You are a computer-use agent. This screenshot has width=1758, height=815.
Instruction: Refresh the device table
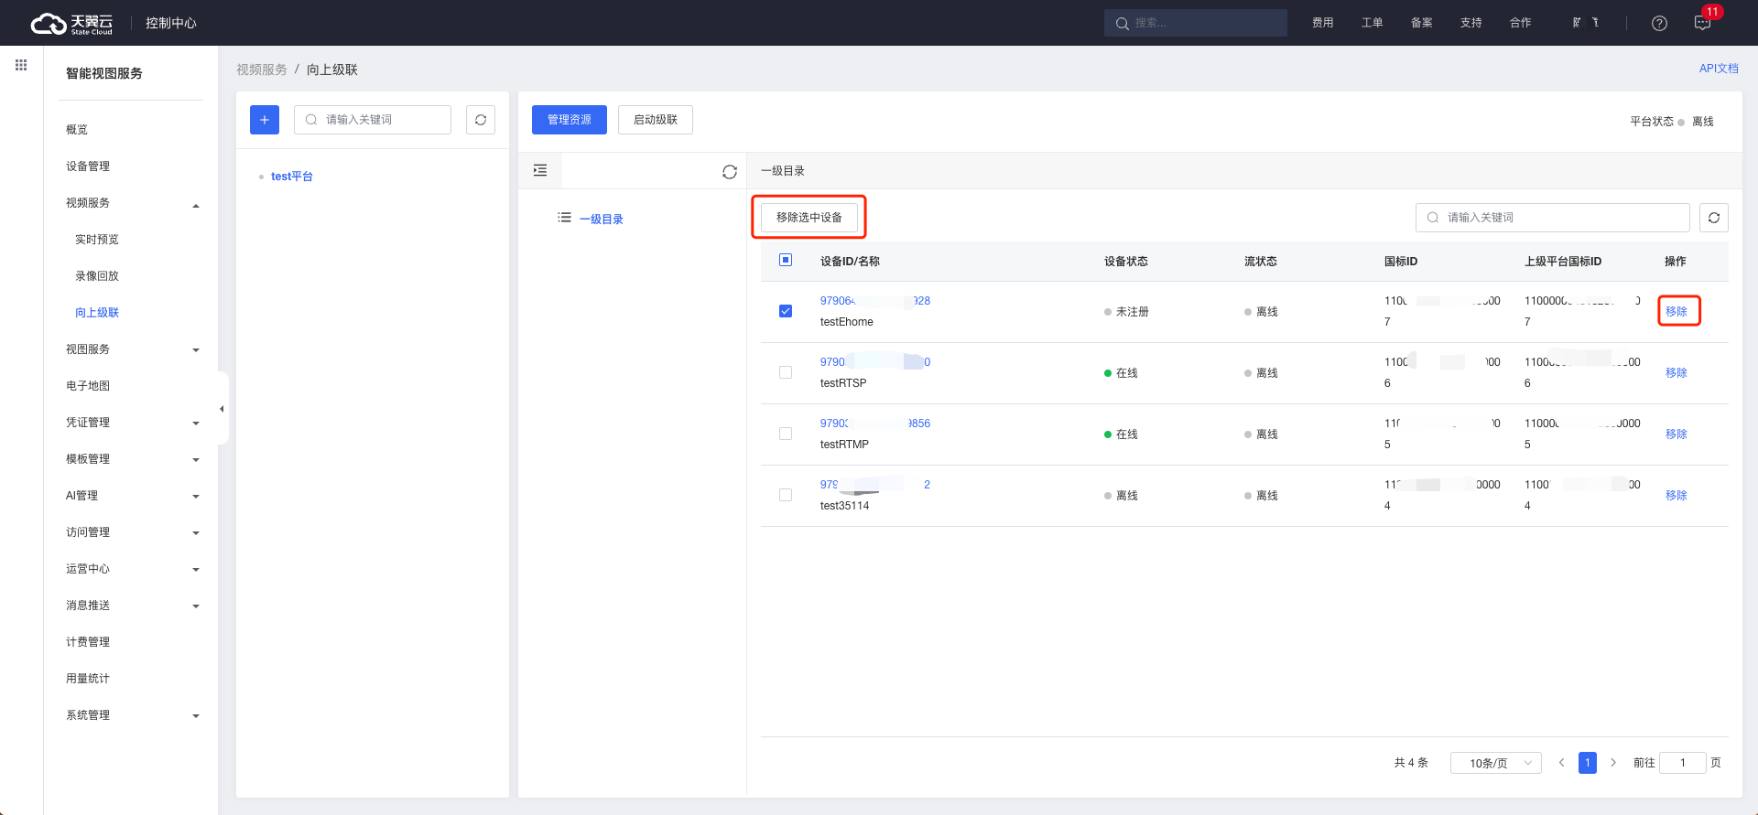pos(1714,218)
